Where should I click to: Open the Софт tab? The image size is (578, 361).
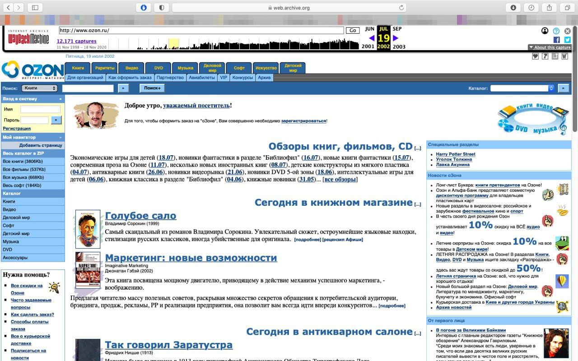click(x=239, y=68)
